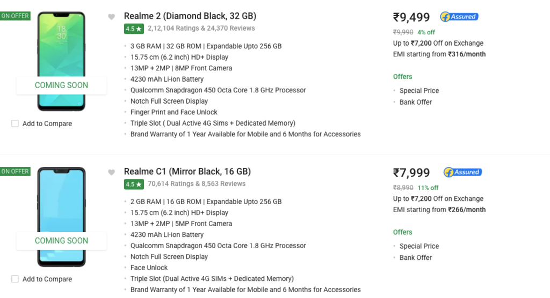This screenshot has width=550, height=298.
Task: Click Bank Offer under the ₹9,499 price
Action: (416, 102)
